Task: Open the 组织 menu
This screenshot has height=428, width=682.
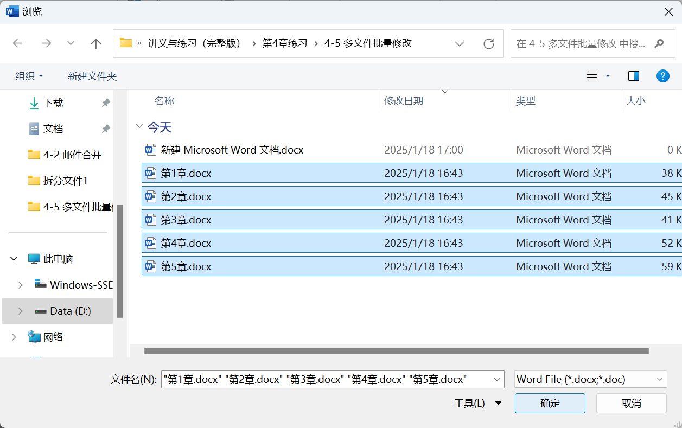Action: 29,76
